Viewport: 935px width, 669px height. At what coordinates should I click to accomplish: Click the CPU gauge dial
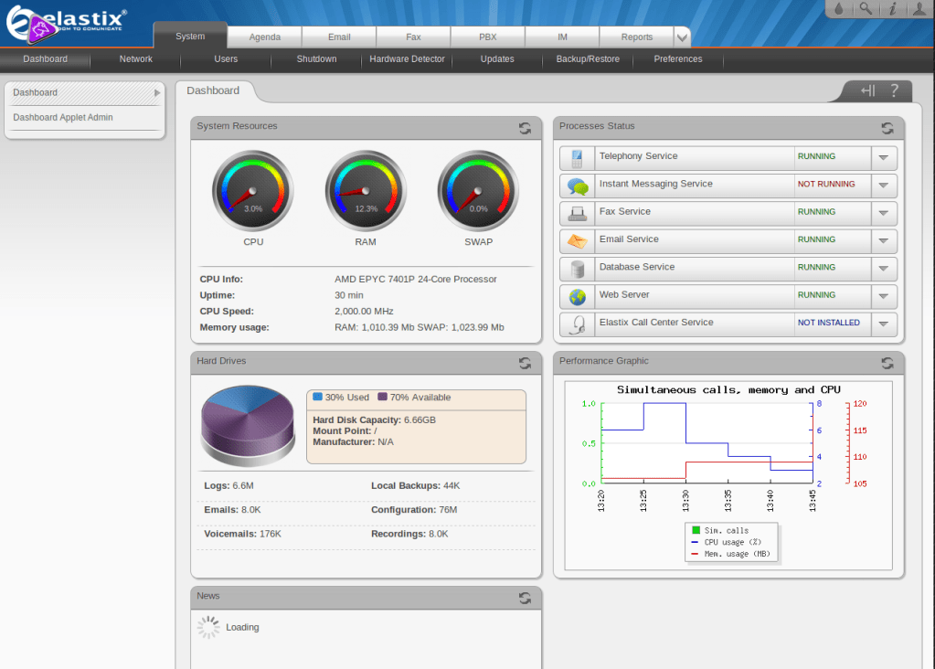click(253, 192)
